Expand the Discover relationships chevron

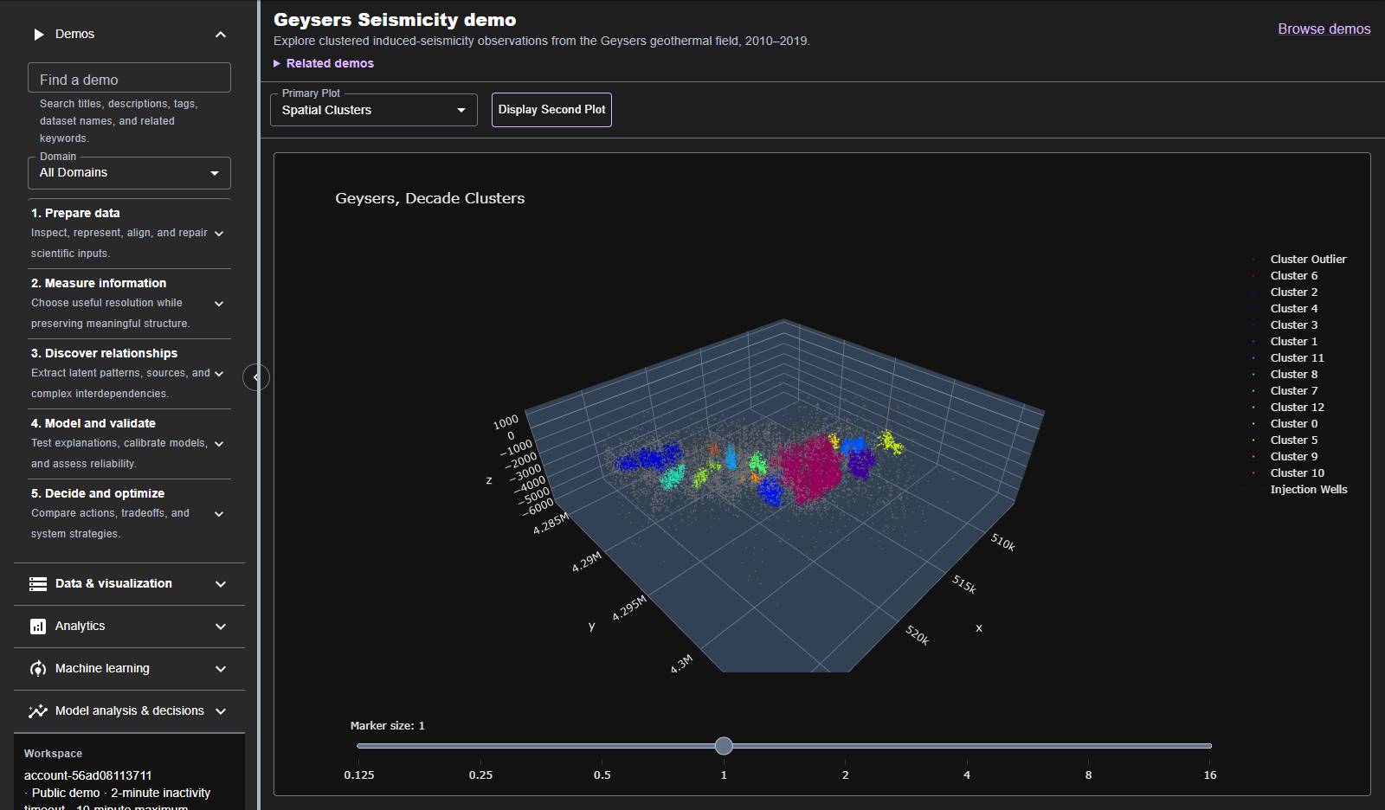coord(219,374)
